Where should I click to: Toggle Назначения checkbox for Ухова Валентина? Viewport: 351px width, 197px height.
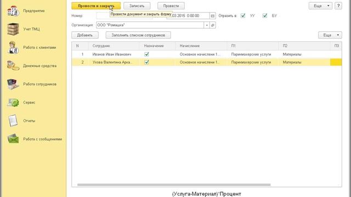146,62
